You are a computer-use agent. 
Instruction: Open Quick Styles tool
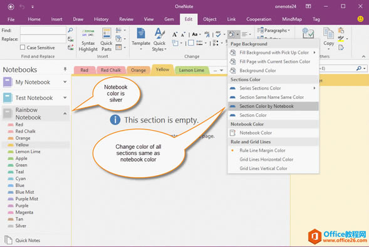coord(159,39)
